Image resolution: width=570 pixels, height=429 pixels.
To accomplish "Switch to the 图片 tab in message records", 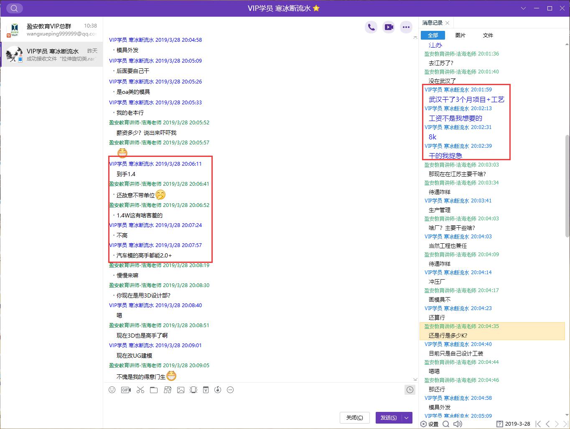I will point(461,35).
